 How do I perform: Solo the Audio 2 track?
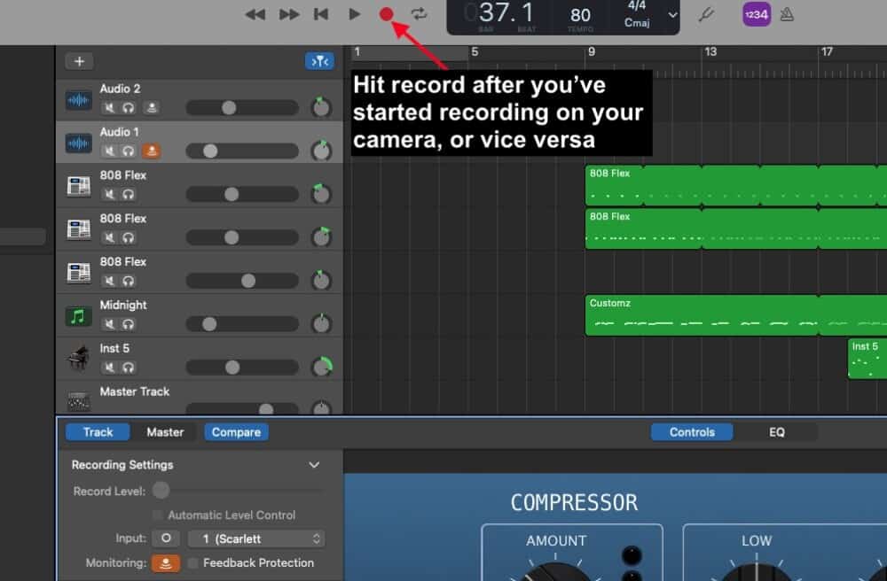(129, 107)
